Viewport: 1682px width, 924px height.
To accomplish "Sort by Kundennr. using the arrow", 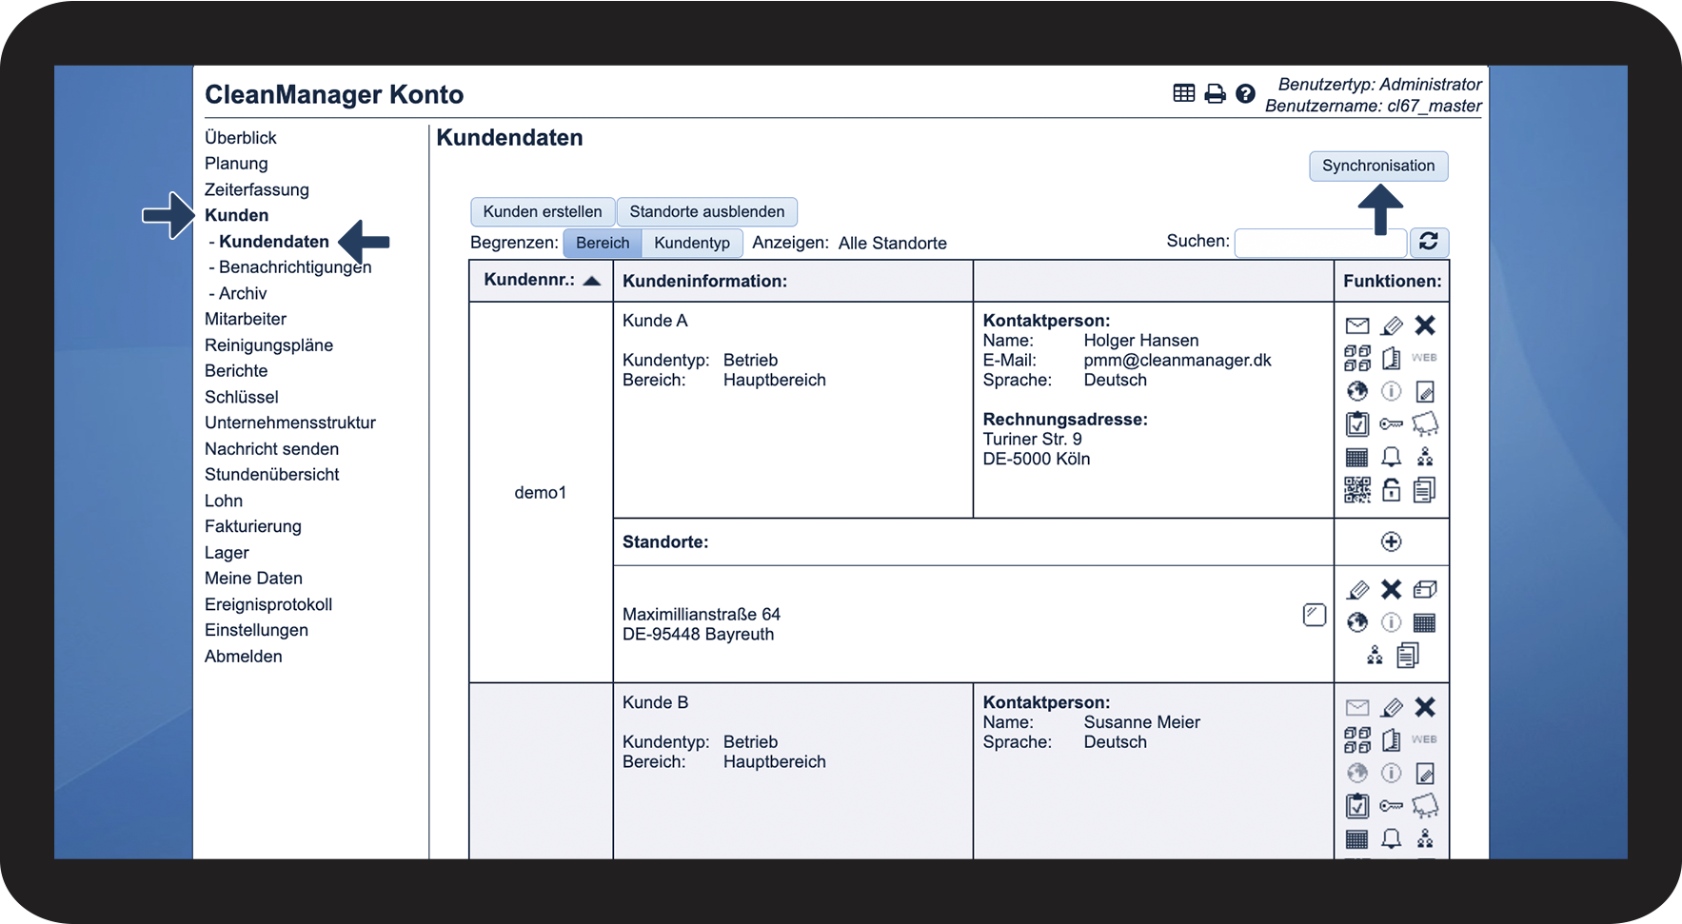I will [592, 281].
